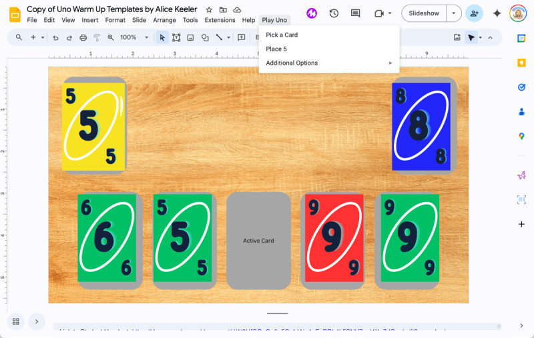Select the Active Card placeholder
Image resolution: width=534 pixels, height=338 pixels.
point(258,241)
